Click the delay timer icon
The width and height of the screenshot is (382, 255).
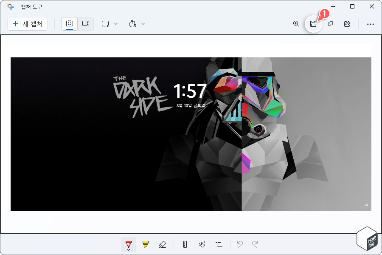132,24
